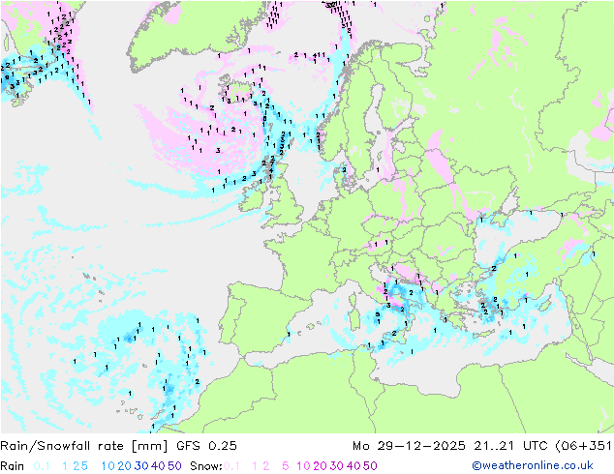Select the Snow 10 legend value

(x=303, y=466)
